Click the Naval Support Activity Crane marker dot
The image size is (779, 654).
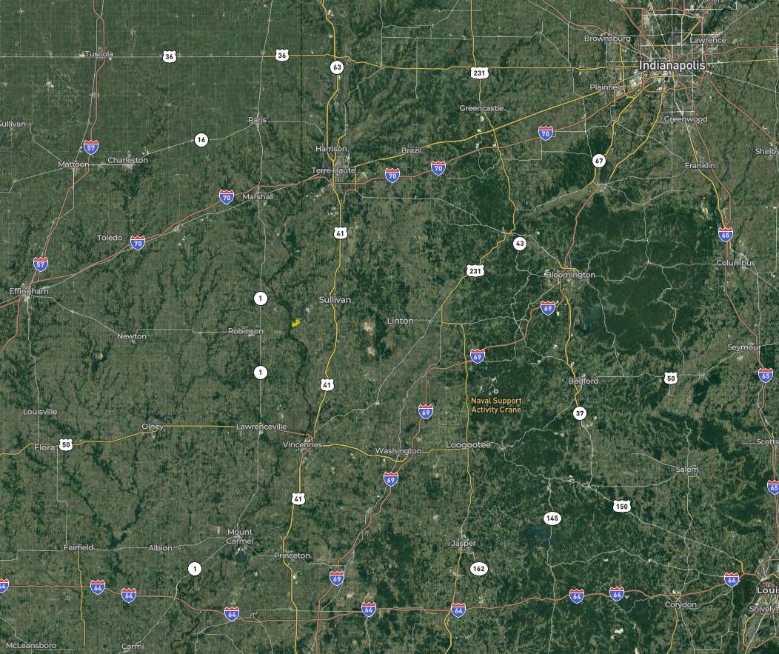click(x=496, y=392)
